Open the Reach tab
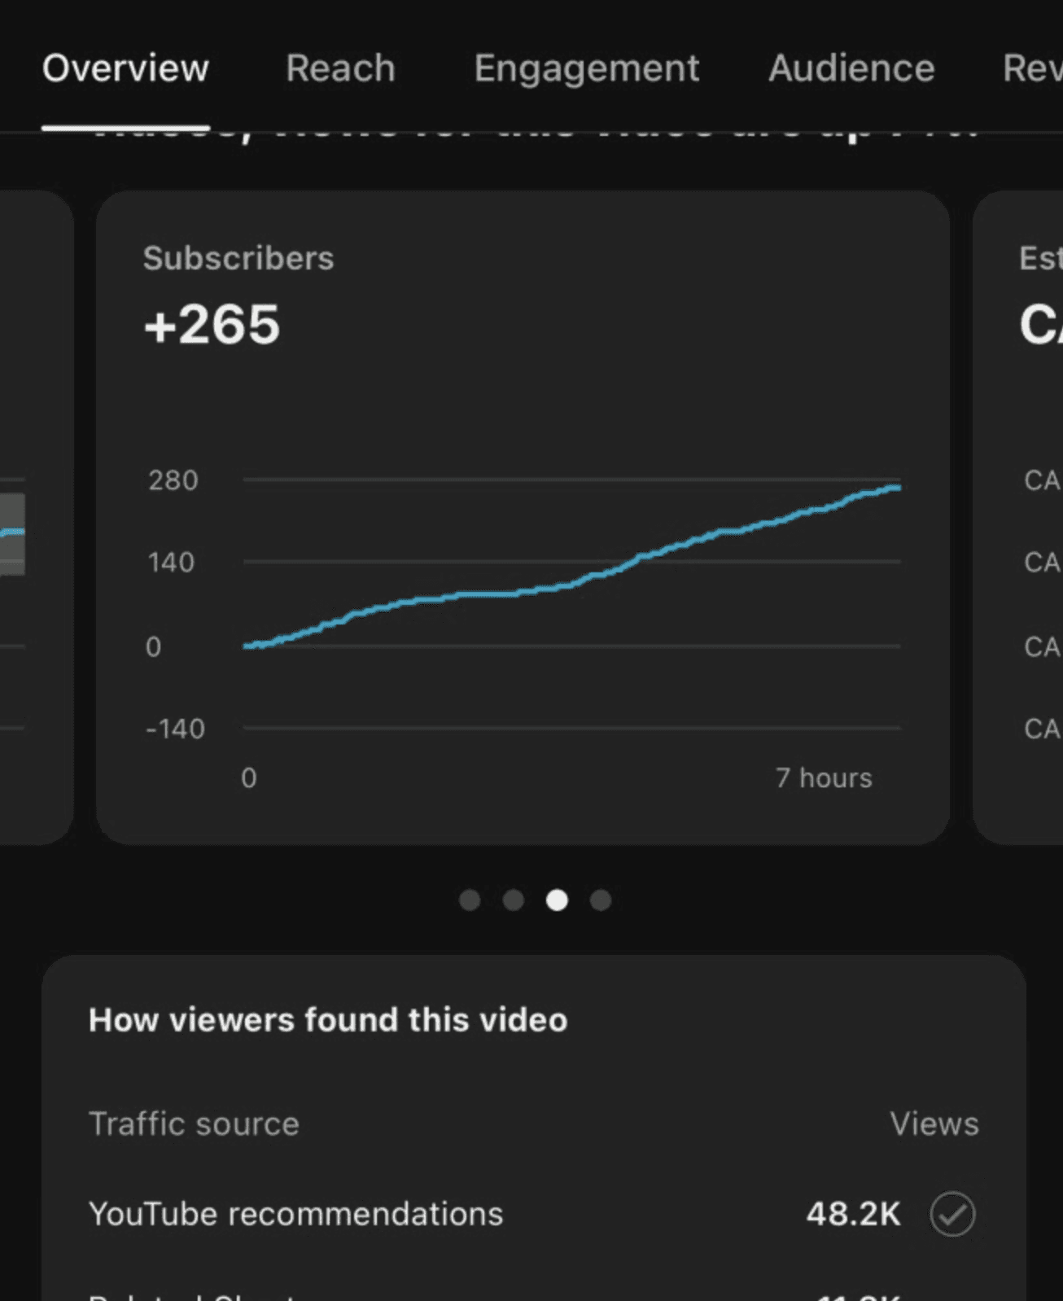1063x1301 pixels. 340,68
